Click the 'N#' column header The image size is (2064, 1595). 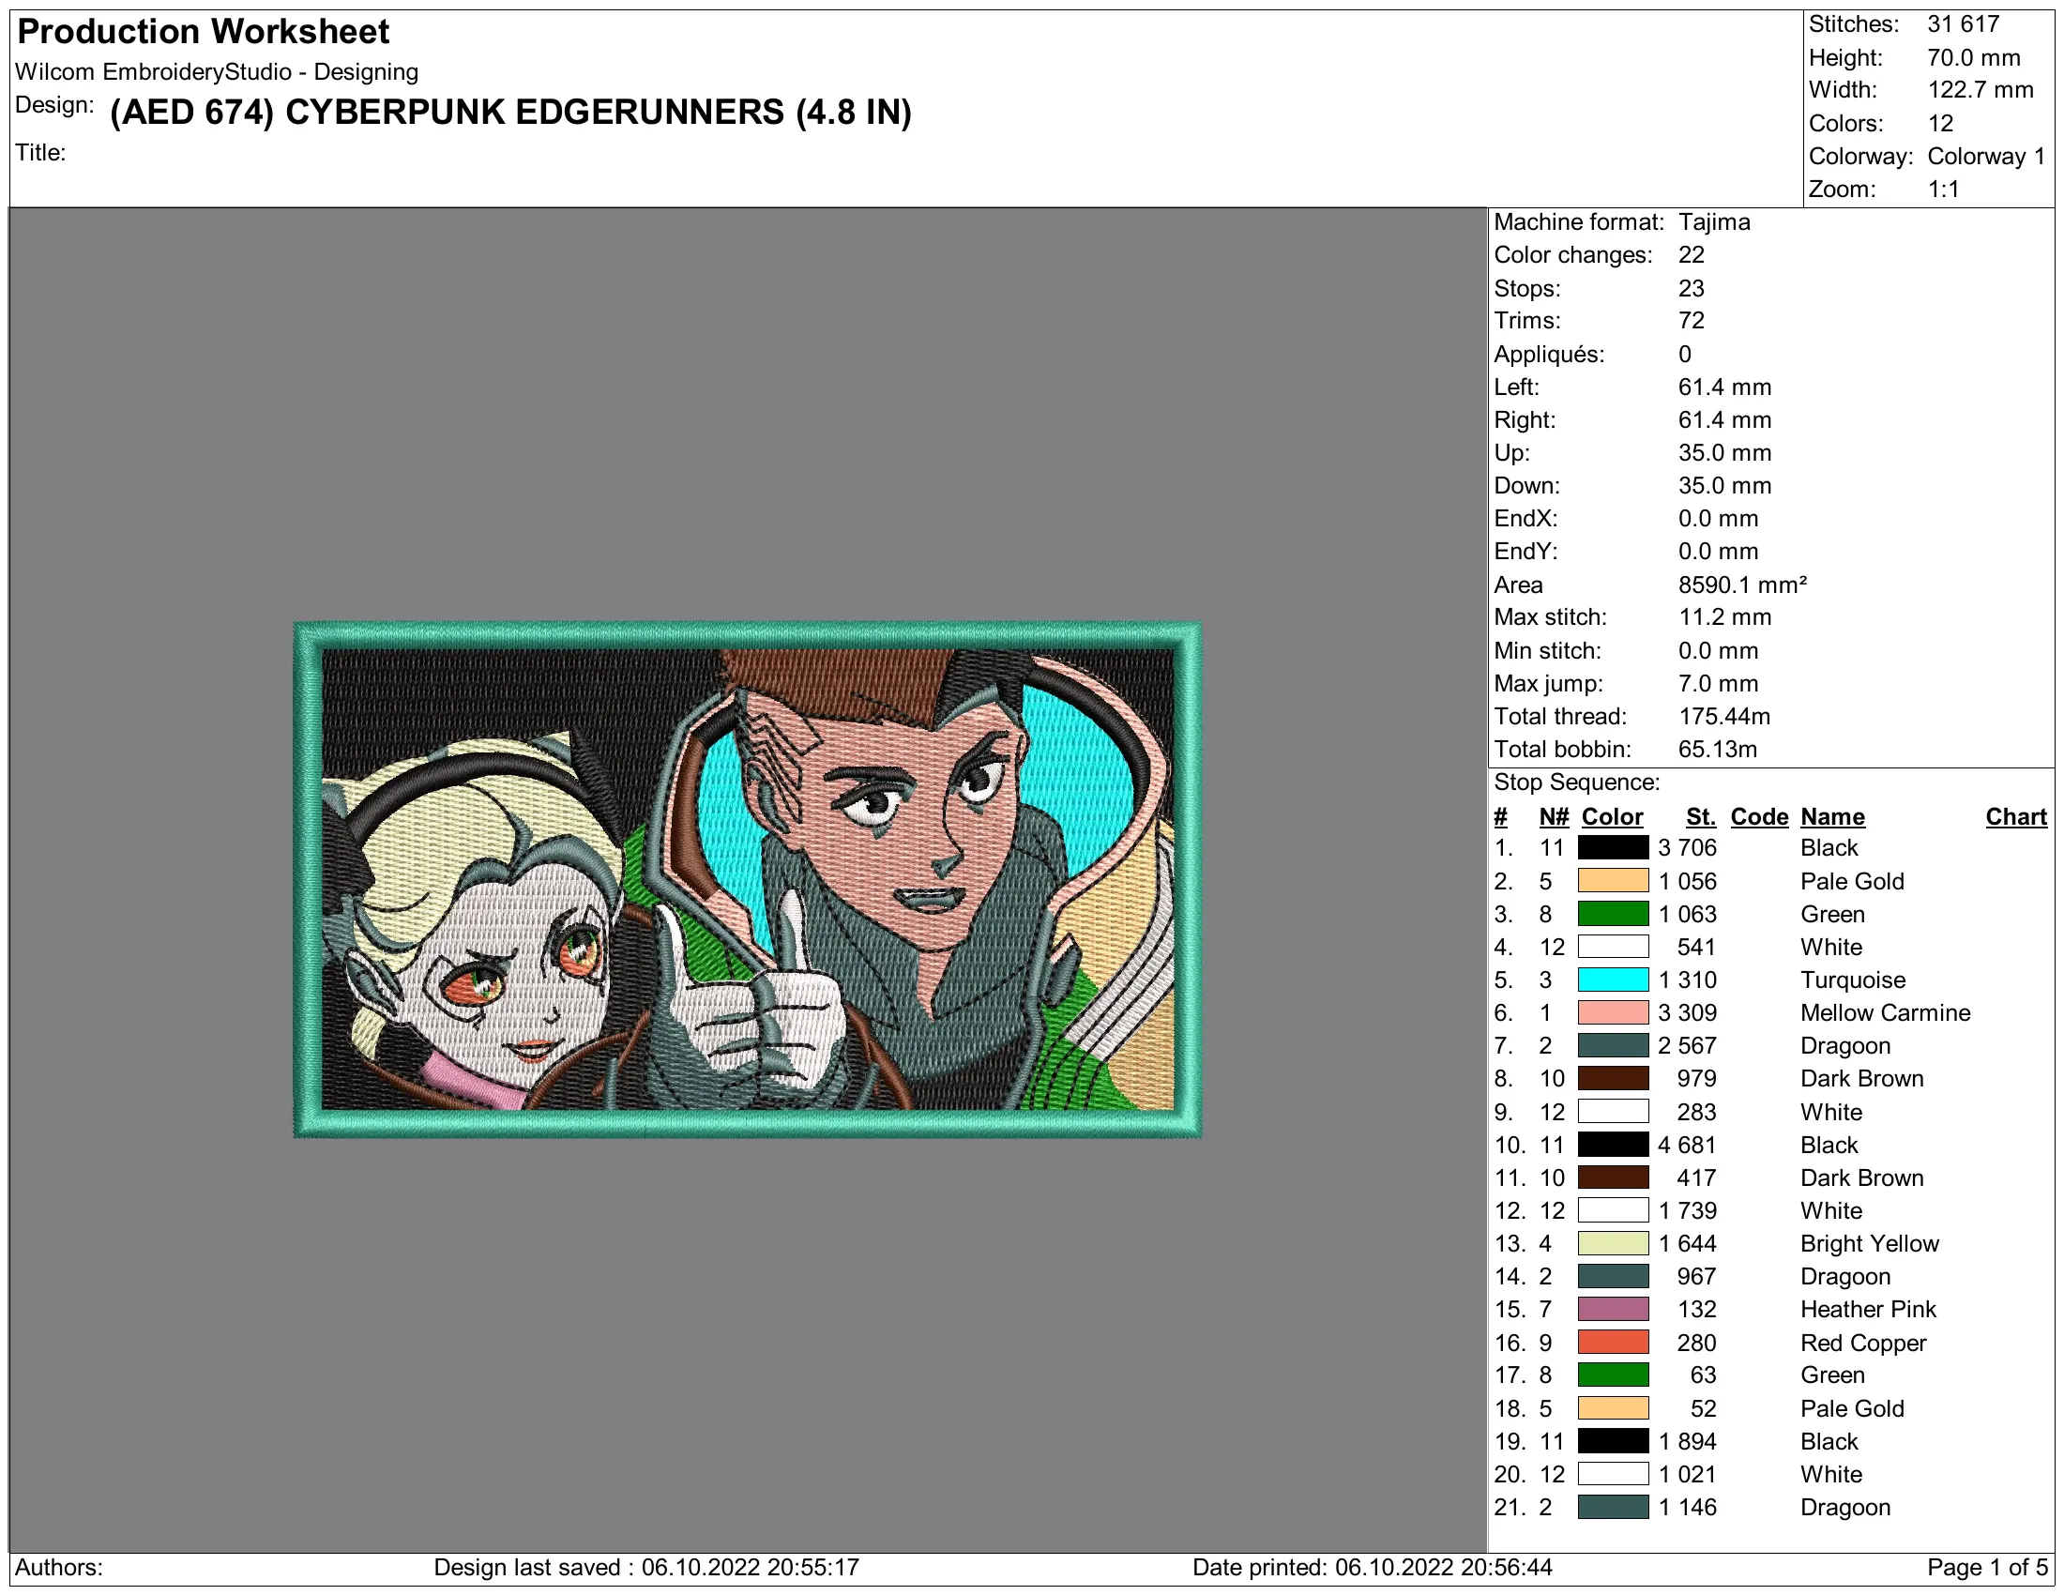point(1554,817)
